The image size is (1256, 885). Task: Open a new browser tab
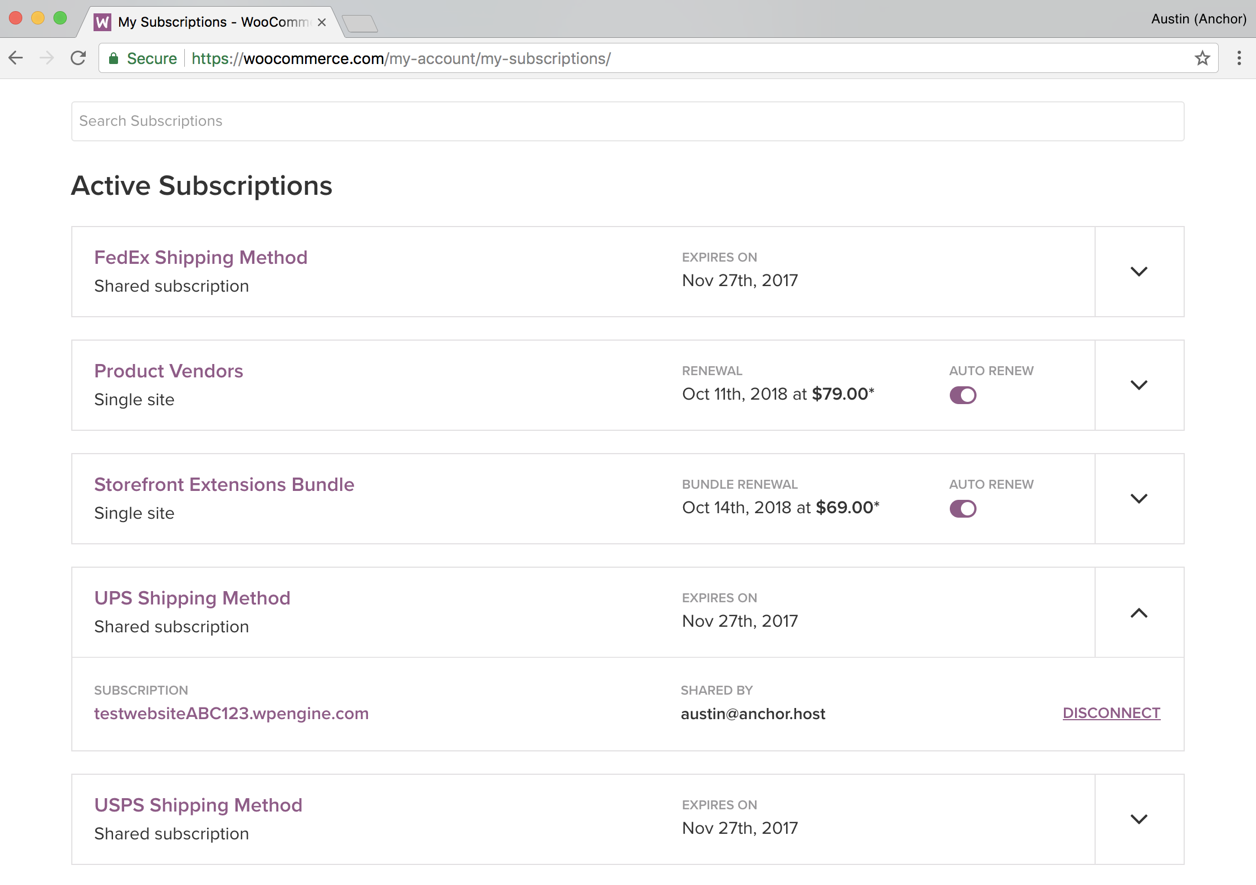click(360, 23)
